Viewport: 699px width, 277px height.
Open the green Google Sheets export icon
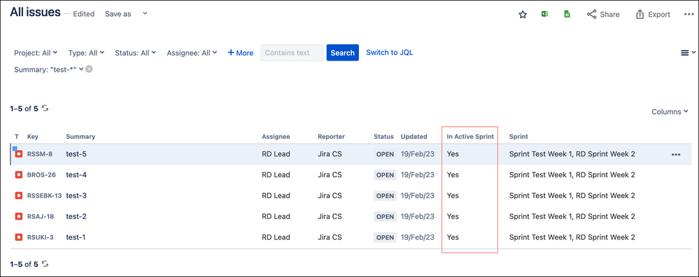click(567, 14)
